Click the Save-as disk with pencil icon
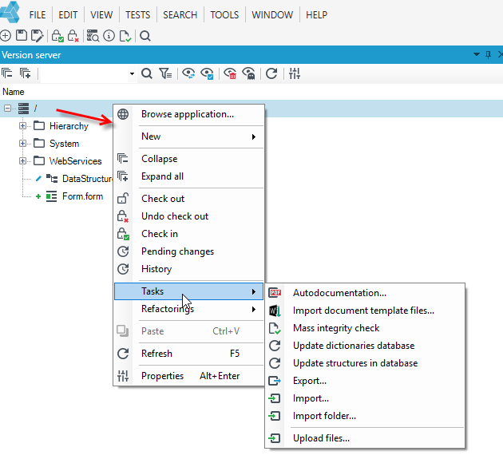 [38, 36]
